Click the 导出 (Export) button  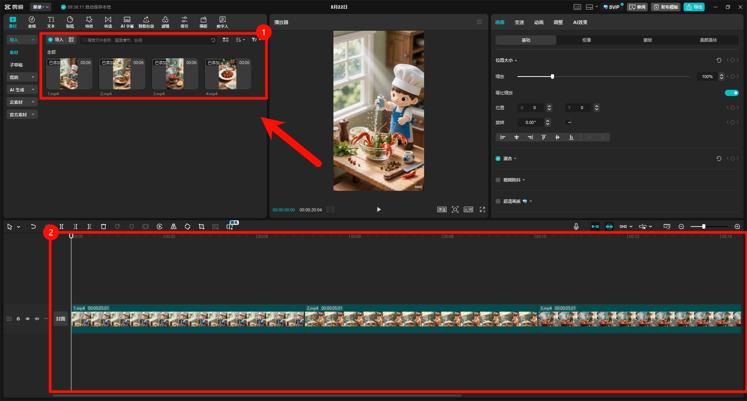[694, 7]
